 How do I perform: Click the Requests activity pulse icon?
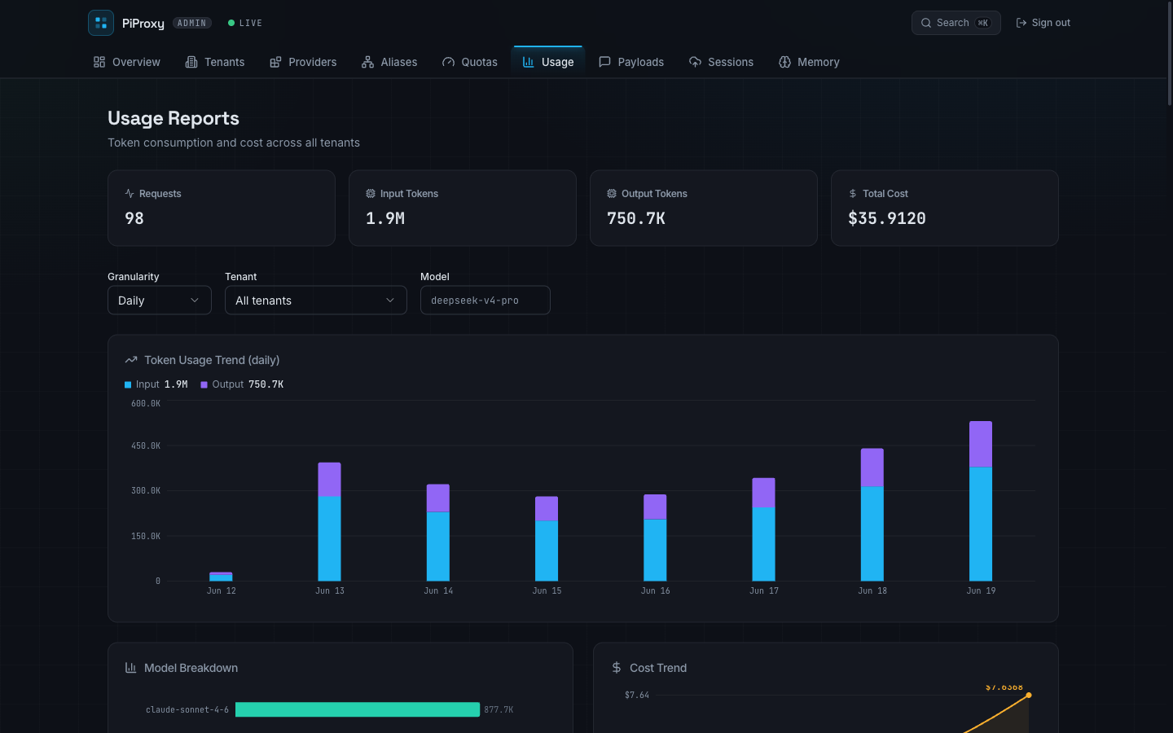coord(130,194)
